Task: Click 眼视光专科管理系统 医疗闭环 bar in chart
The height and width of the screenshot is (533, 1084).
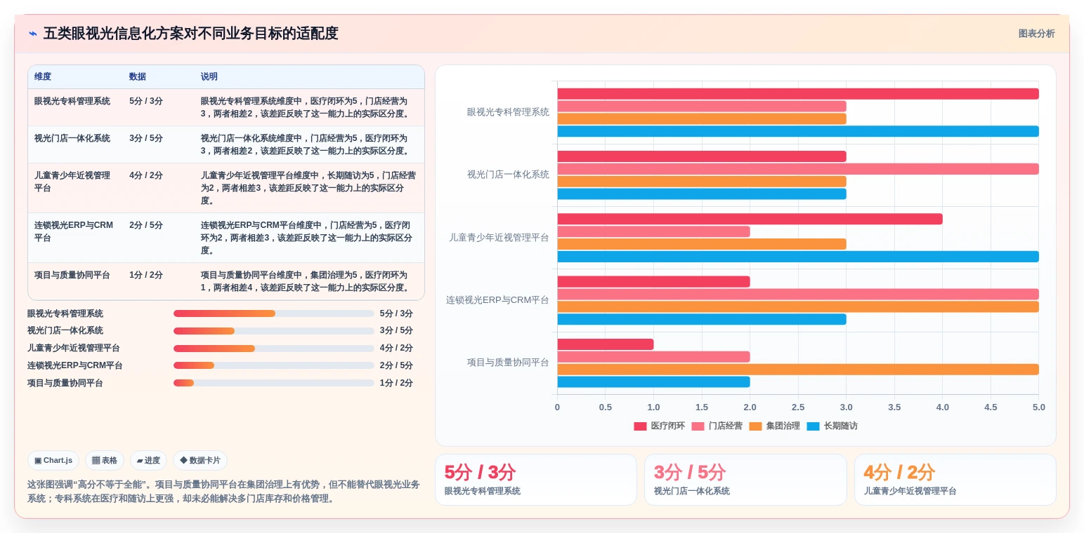Action: [x=798, y=94]
